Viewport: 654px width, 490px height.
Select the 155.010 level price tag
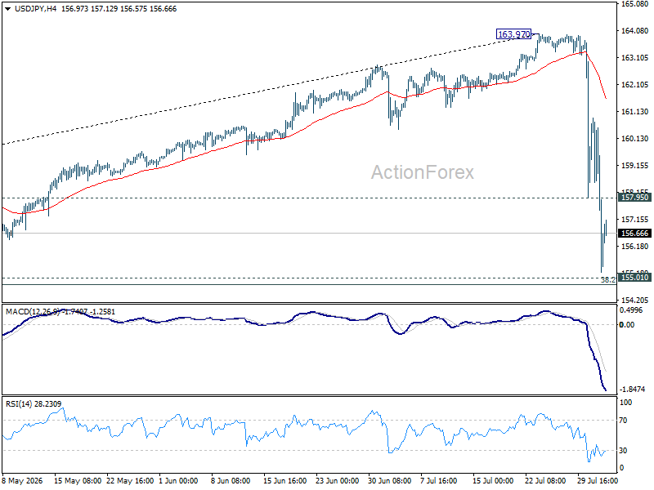click(x=634, y=278)
